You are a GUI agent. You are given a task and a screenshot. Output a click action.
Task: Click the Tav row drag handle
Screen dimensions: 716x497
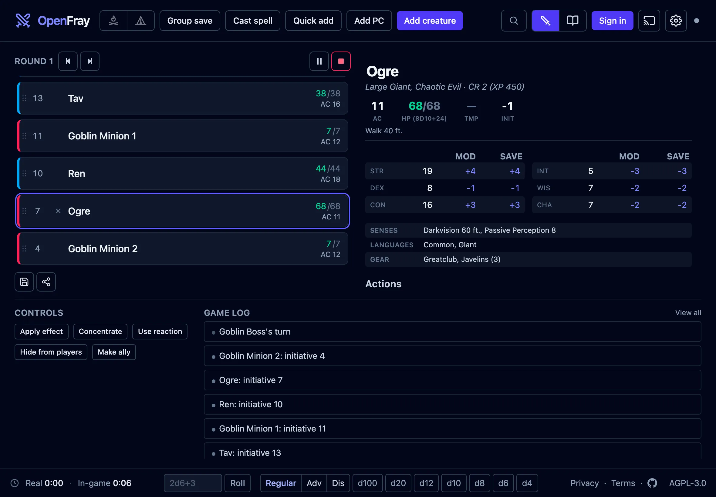(24, 98)
